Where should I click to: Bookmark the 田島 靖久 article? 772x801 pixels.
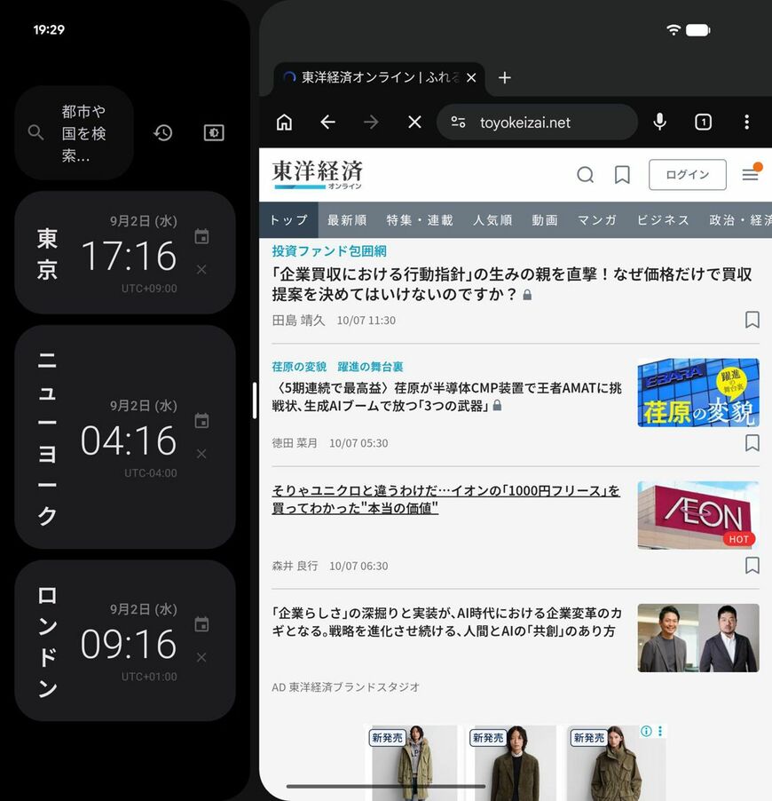pos(752,320)
